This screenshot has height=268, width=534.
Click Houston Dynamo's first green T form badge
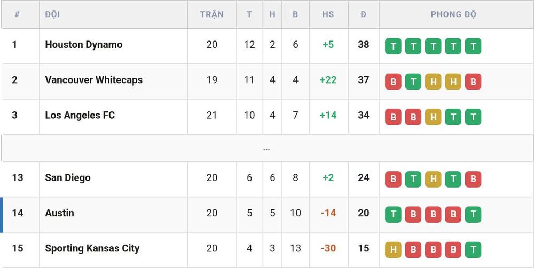pyautogui.click(x=393, y=46)
